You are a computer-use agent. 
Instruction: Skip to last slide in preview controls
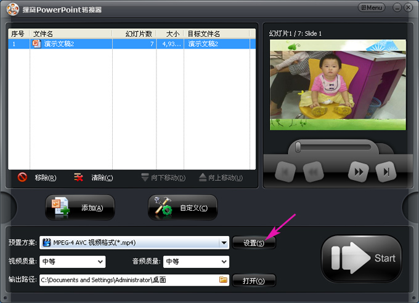386,172
